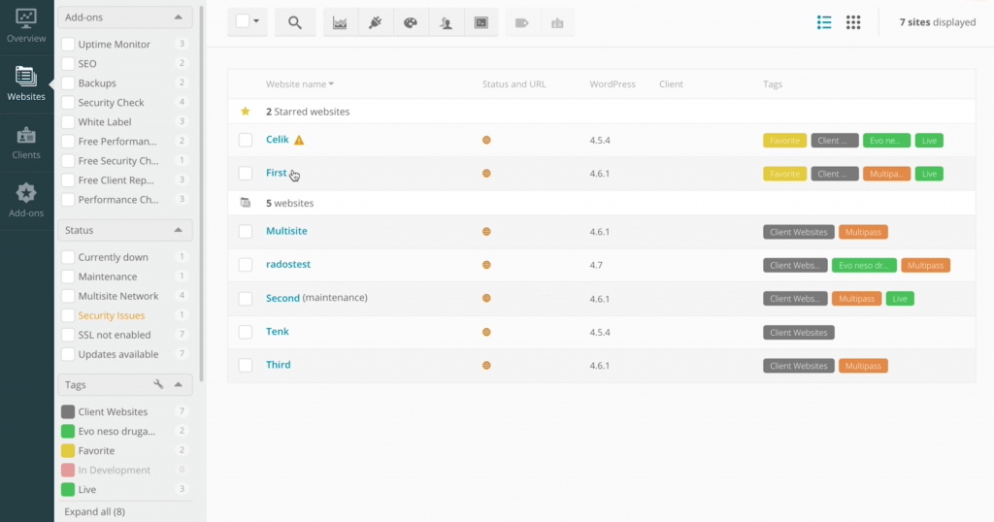Switch to grid view layout

853,22
